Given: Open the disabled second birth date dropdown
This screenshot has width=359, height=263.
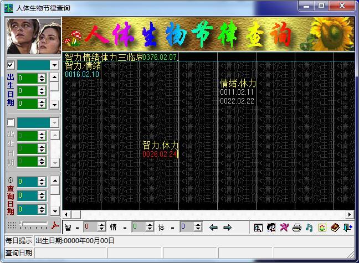Looking at the screenshot, I should coord(54,122).
